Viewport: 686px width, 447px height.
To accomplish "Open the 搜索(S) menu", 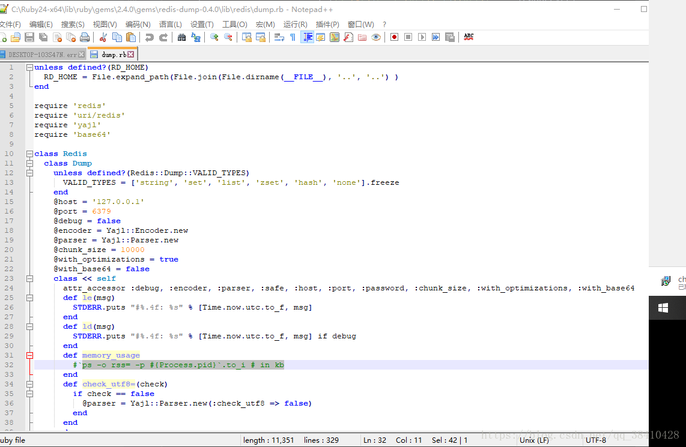I will point(73,25).
